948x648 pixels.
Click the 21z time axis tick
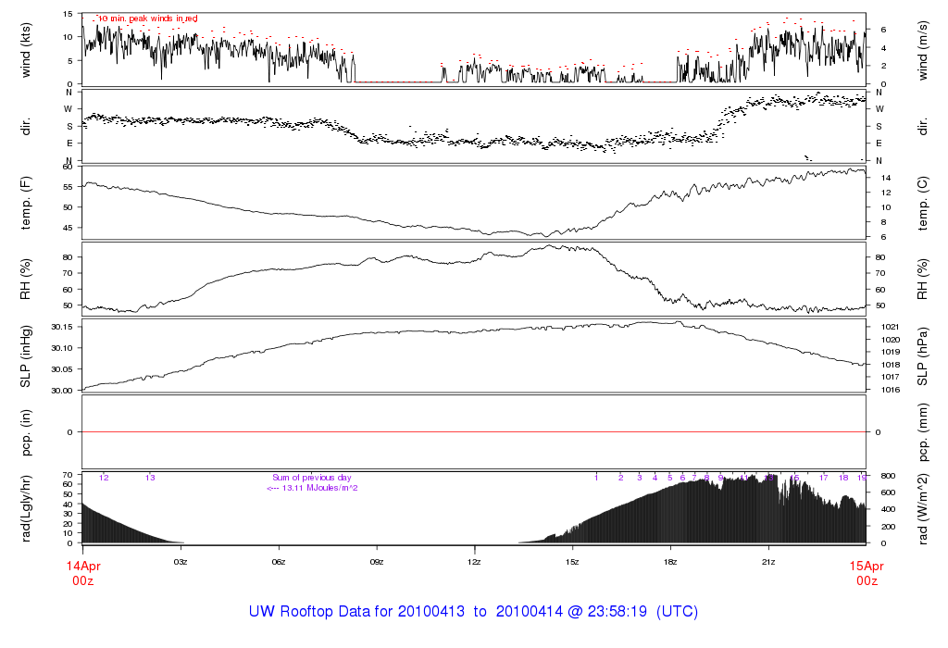click(768, 562)
